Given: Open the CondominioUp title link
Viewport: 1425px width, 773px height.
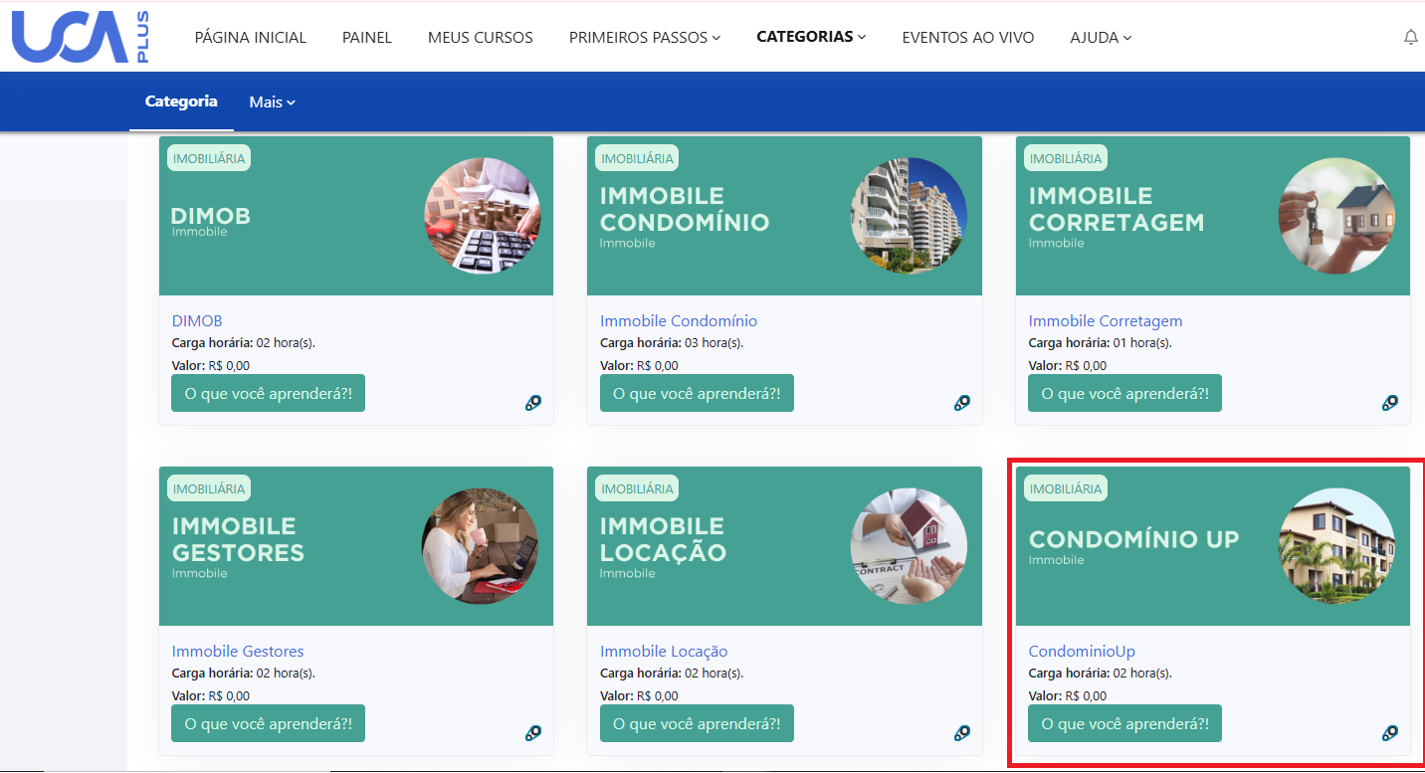Looking at the screenshot, I should [x=1082, y=651].
